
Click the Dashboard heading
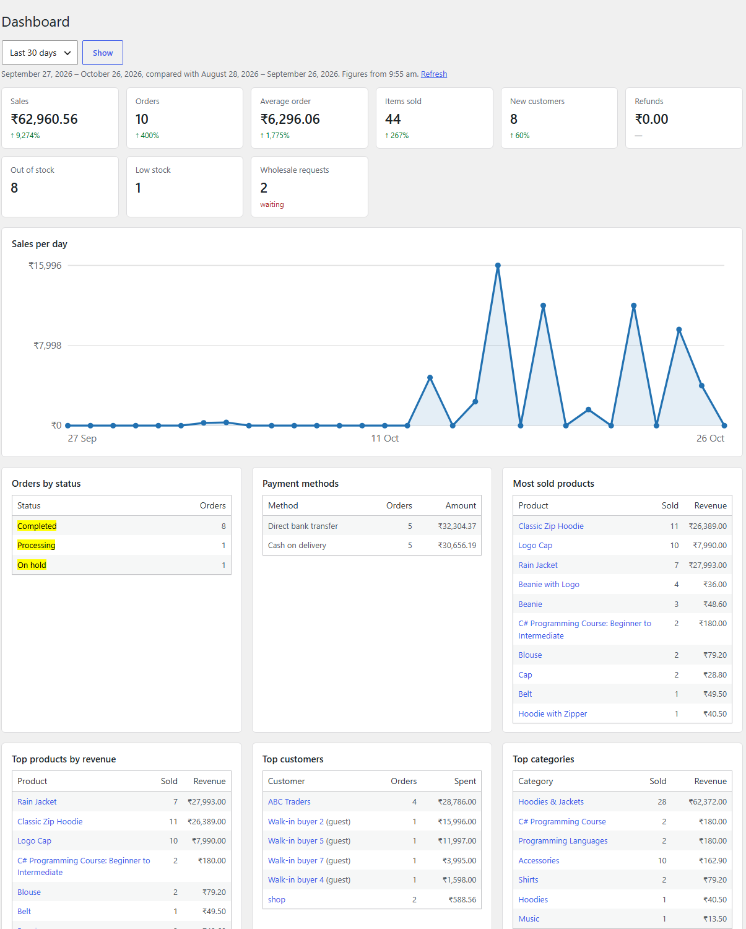tap(35, 22)
